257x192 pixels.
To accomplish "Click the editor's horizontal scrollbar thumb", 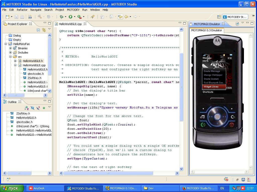I will (108, 173).
